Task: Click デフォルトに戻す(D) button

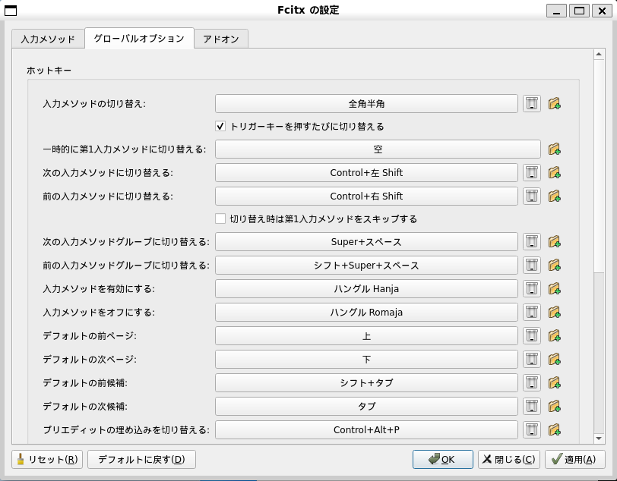Action: (x=141, y=459)
